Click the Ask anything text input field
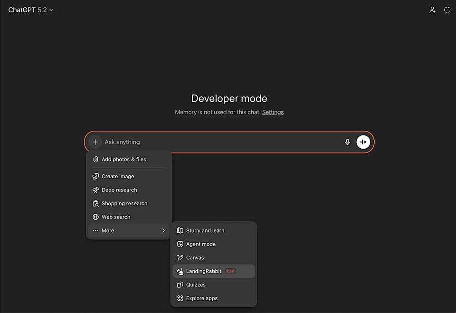 point(218,142)
